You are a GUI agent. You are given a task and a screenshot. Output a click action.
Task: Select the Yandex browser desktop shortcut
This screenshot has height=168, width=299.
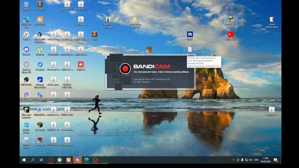point(26,36)
